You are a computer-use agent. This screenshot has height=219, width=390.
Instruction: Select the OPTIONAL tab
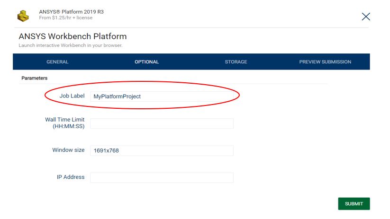tap(147, 62)
